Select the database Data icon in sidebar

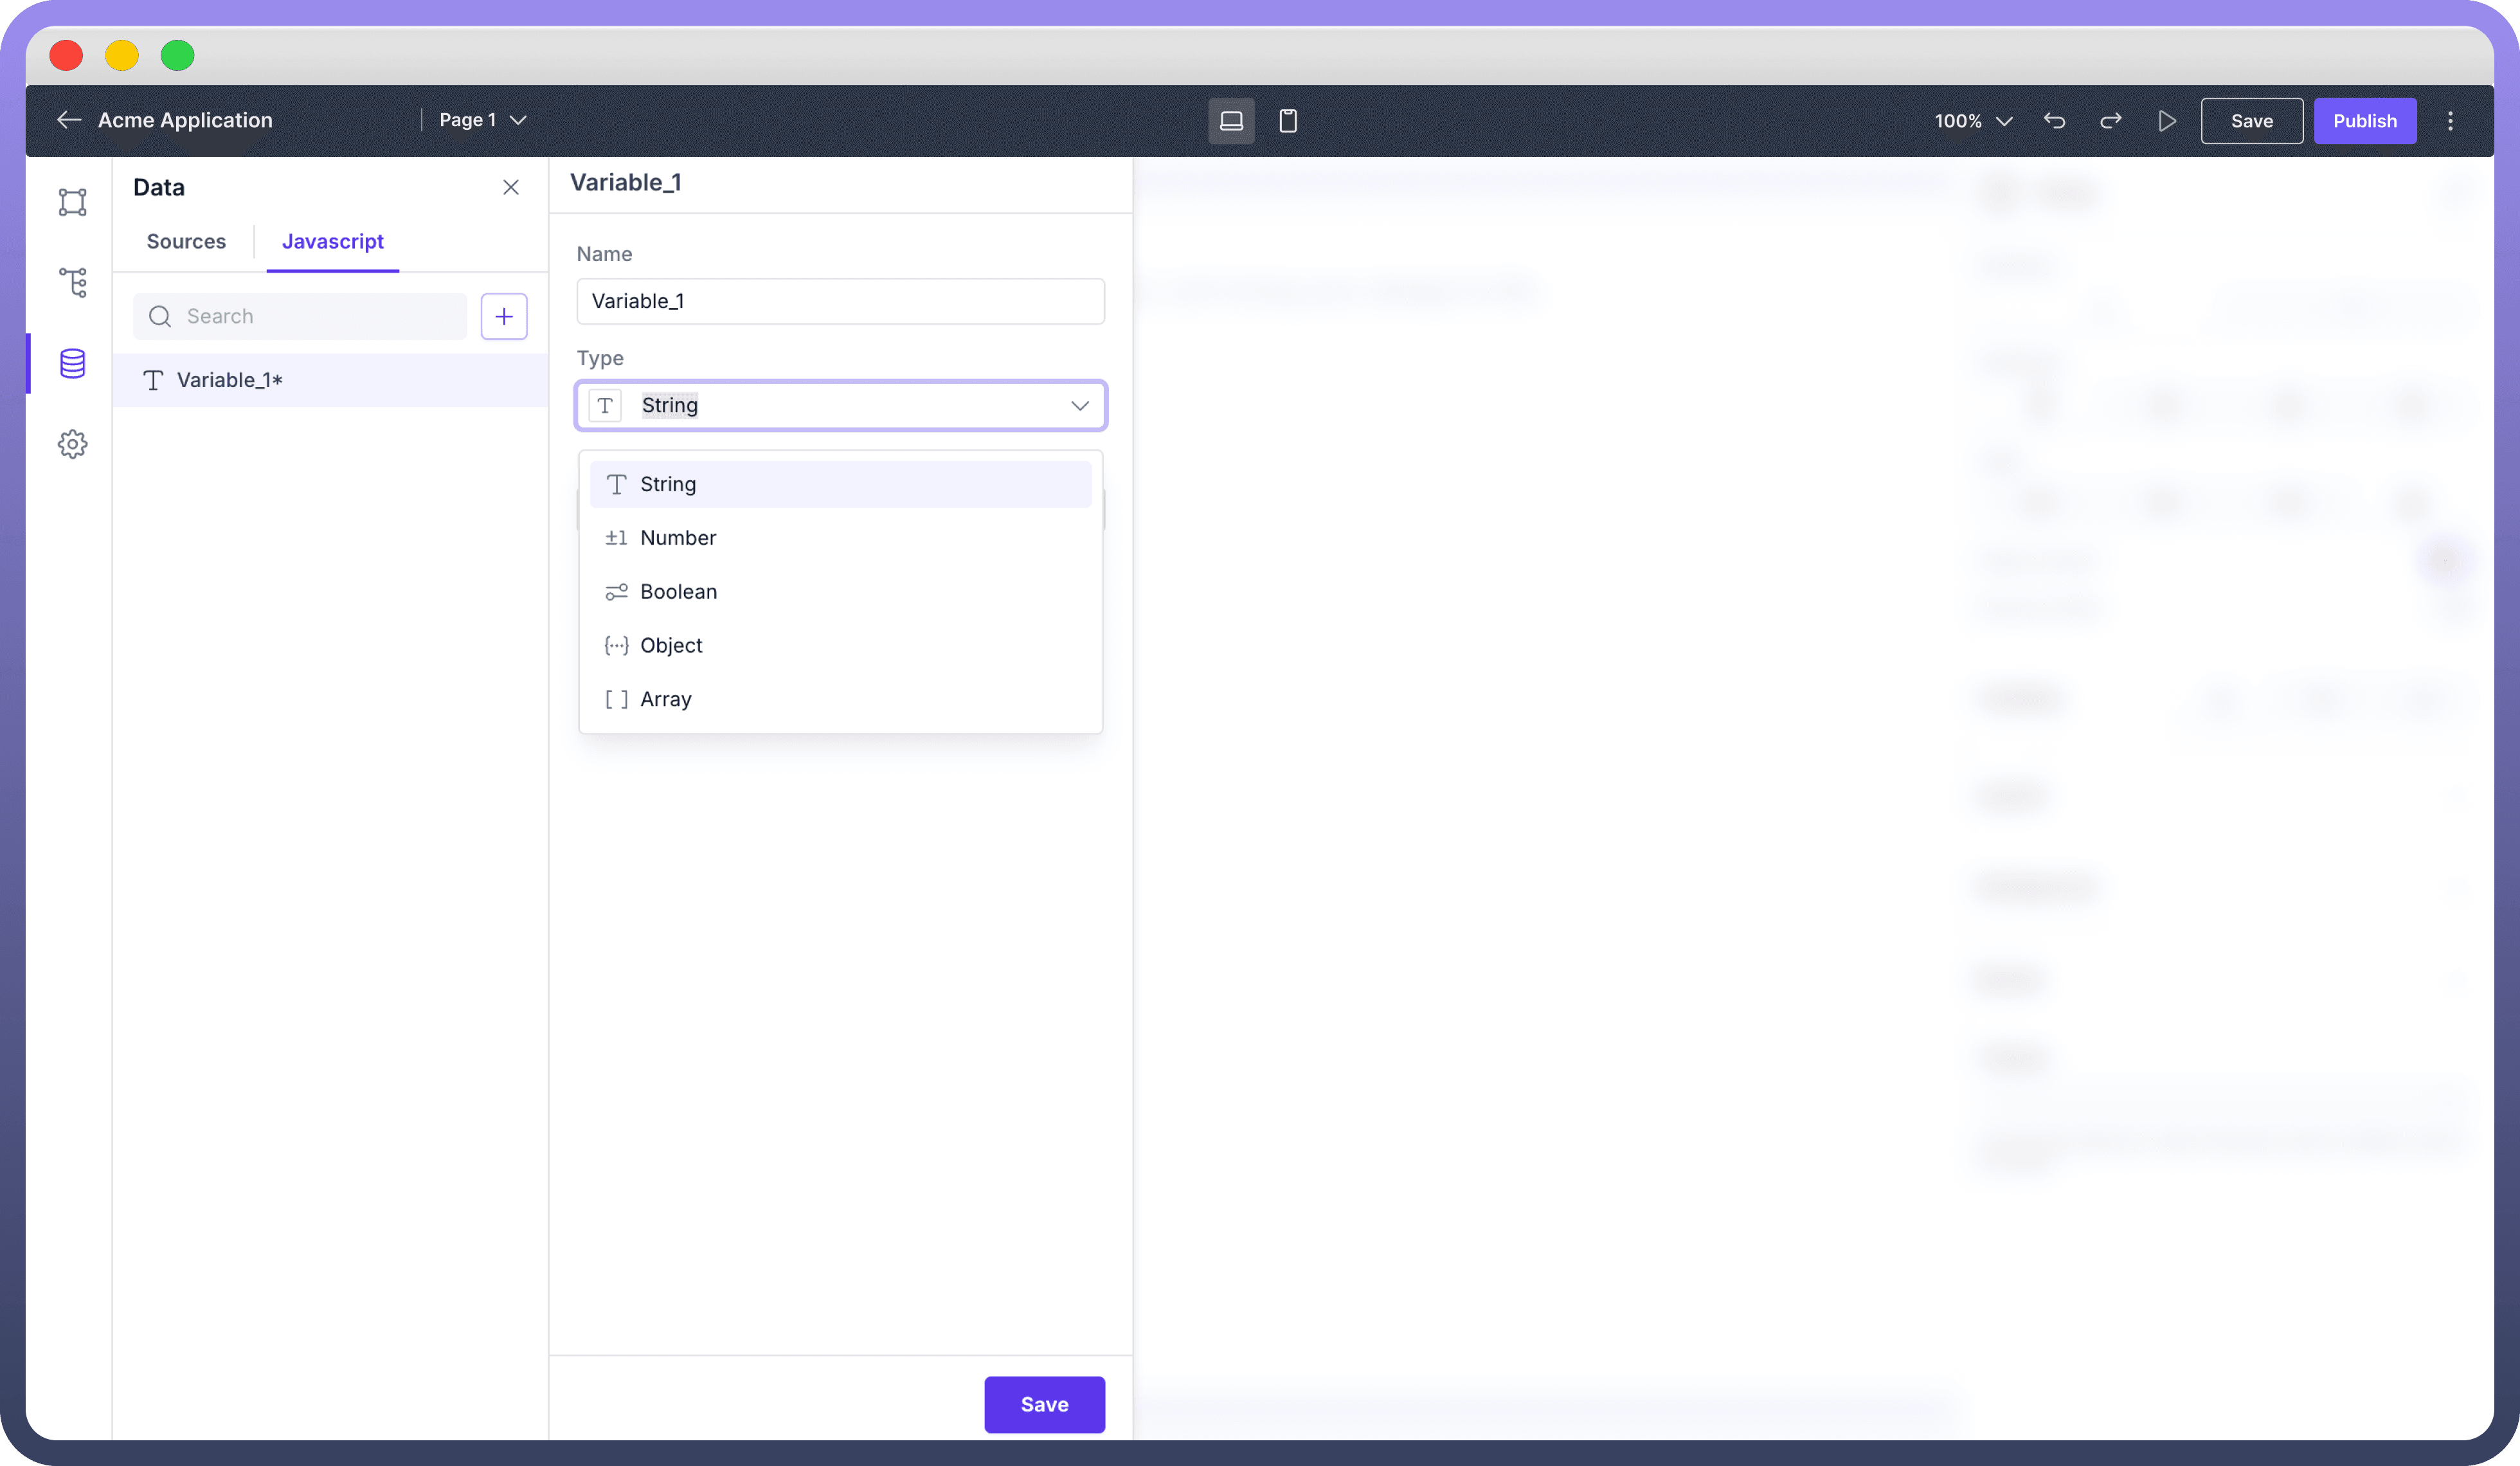[72, 363]
